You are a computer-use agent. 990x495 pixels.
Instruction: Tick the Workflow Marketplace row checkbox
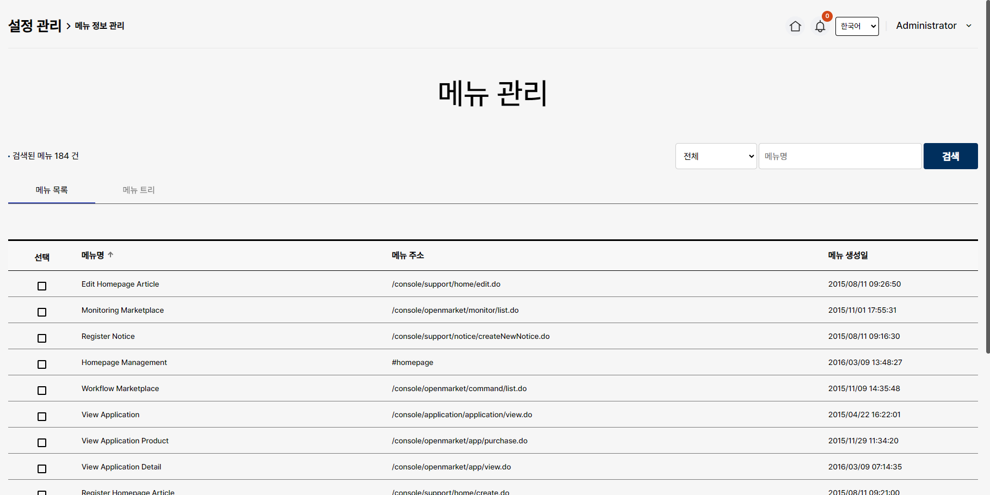42,391
